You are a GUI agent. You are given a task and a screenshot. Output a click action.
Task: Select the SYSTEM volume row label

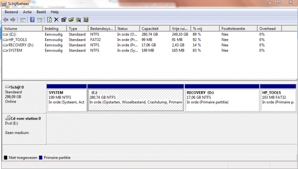click(x=15, y=50)
